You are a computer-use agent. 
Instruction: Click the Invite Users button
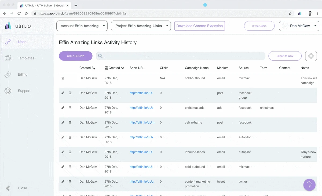tap(259, 26)
